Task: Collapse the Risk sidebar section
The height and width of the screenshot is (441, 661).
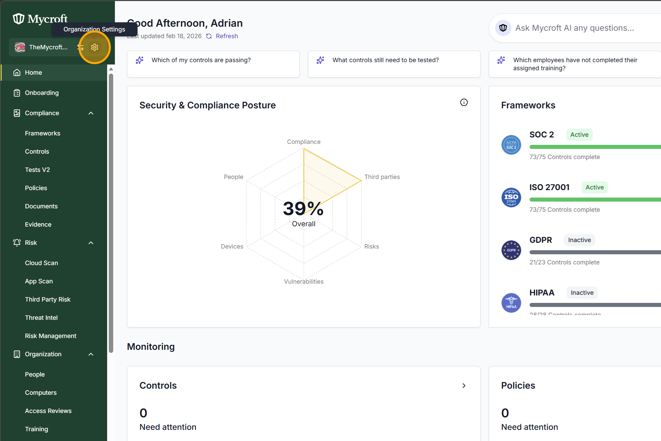Action: pyautogui.click(x=91, y=243)
